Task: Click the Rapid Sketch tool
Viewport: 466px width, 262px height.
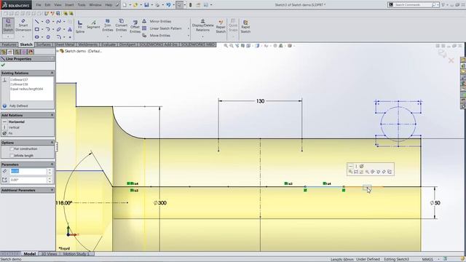Action: point(245,26)
